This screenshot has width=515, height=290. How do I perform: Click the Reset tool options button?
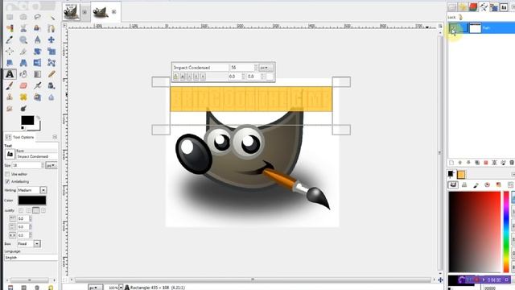(50, 288)
